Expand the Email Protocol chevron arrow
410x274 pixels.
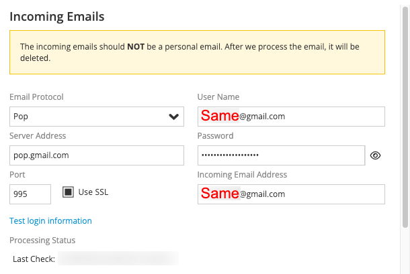pos(173,117)
